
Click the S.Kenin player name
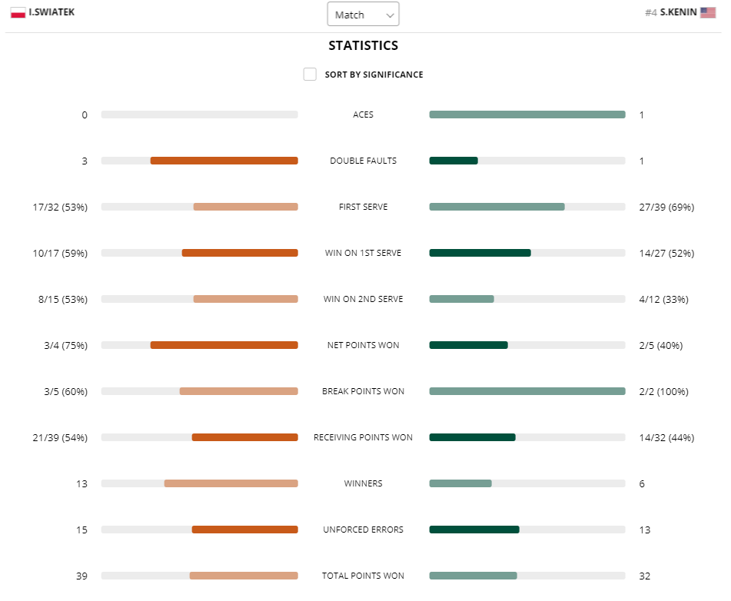tap(678, 13)
